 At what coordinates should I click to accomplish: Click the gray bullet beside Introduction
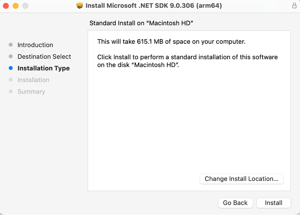[x=11, y=45]
